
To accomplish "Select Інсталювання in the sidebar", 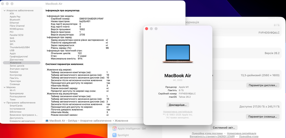I will (17, 109).
